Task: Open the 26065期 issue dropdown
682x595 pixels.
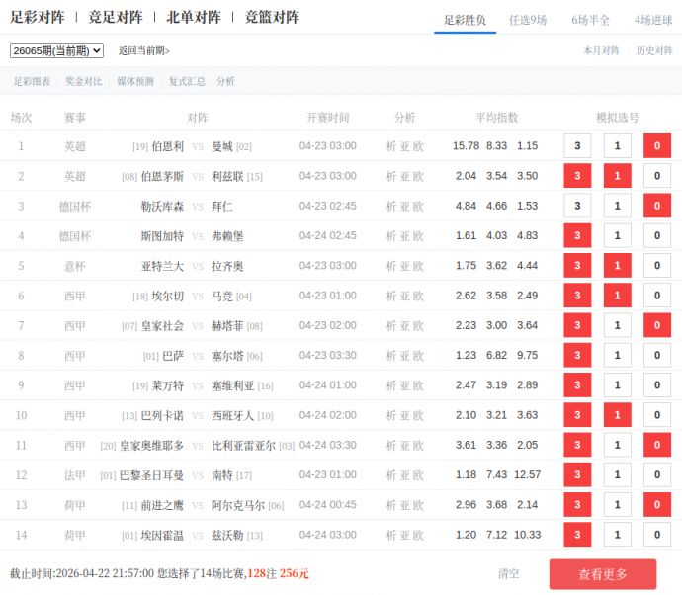Action: click(56, 50)
